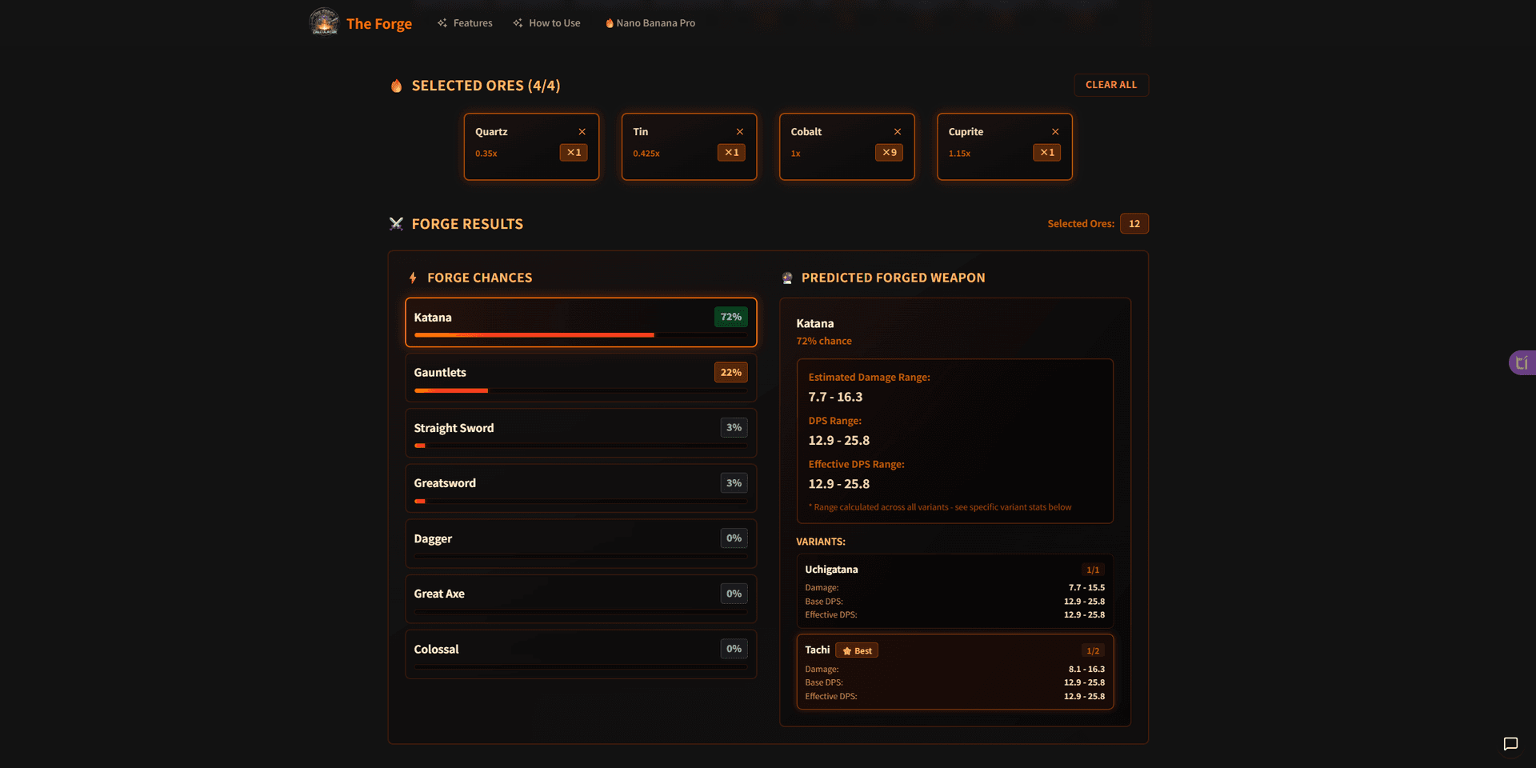Screen dimensions: 1536x768
Task: Click the Clear All button
Action: 1111,85
